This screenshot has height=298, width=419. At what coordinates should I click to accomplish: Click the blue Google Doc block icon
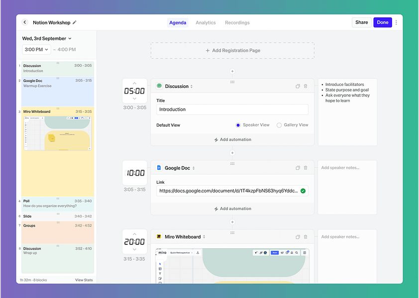[x=159, y=167]
